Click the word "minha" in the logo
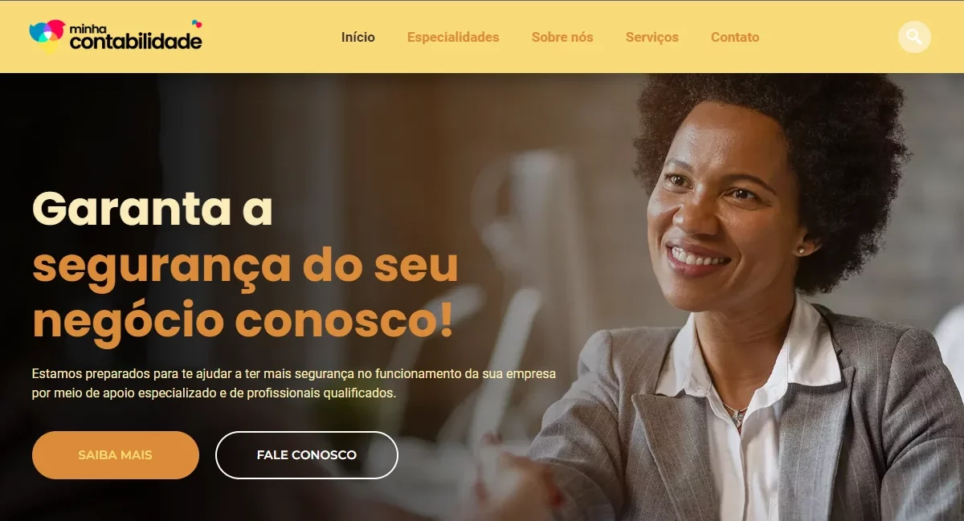The image size is (964, 521). (87, 28)
